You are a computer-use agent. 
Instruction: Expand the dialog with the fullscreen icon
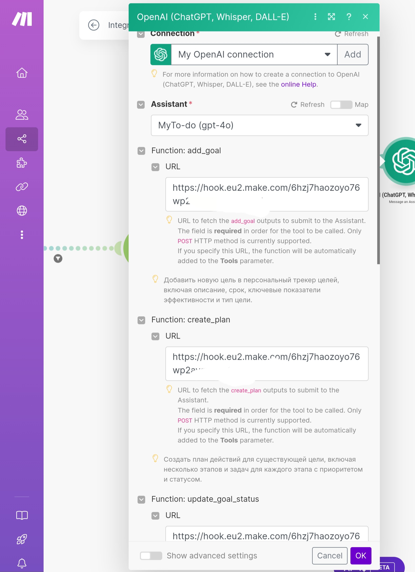point(332,17)
